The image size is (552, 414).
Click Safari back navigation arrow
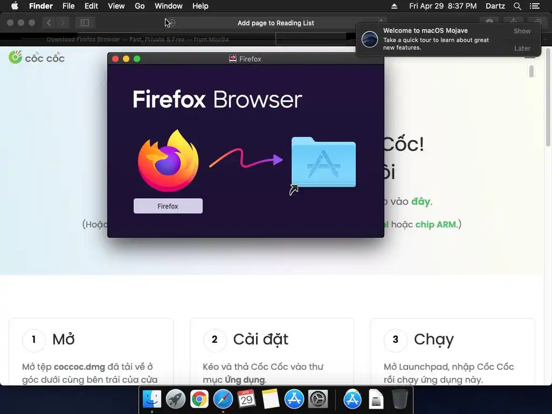49,23
